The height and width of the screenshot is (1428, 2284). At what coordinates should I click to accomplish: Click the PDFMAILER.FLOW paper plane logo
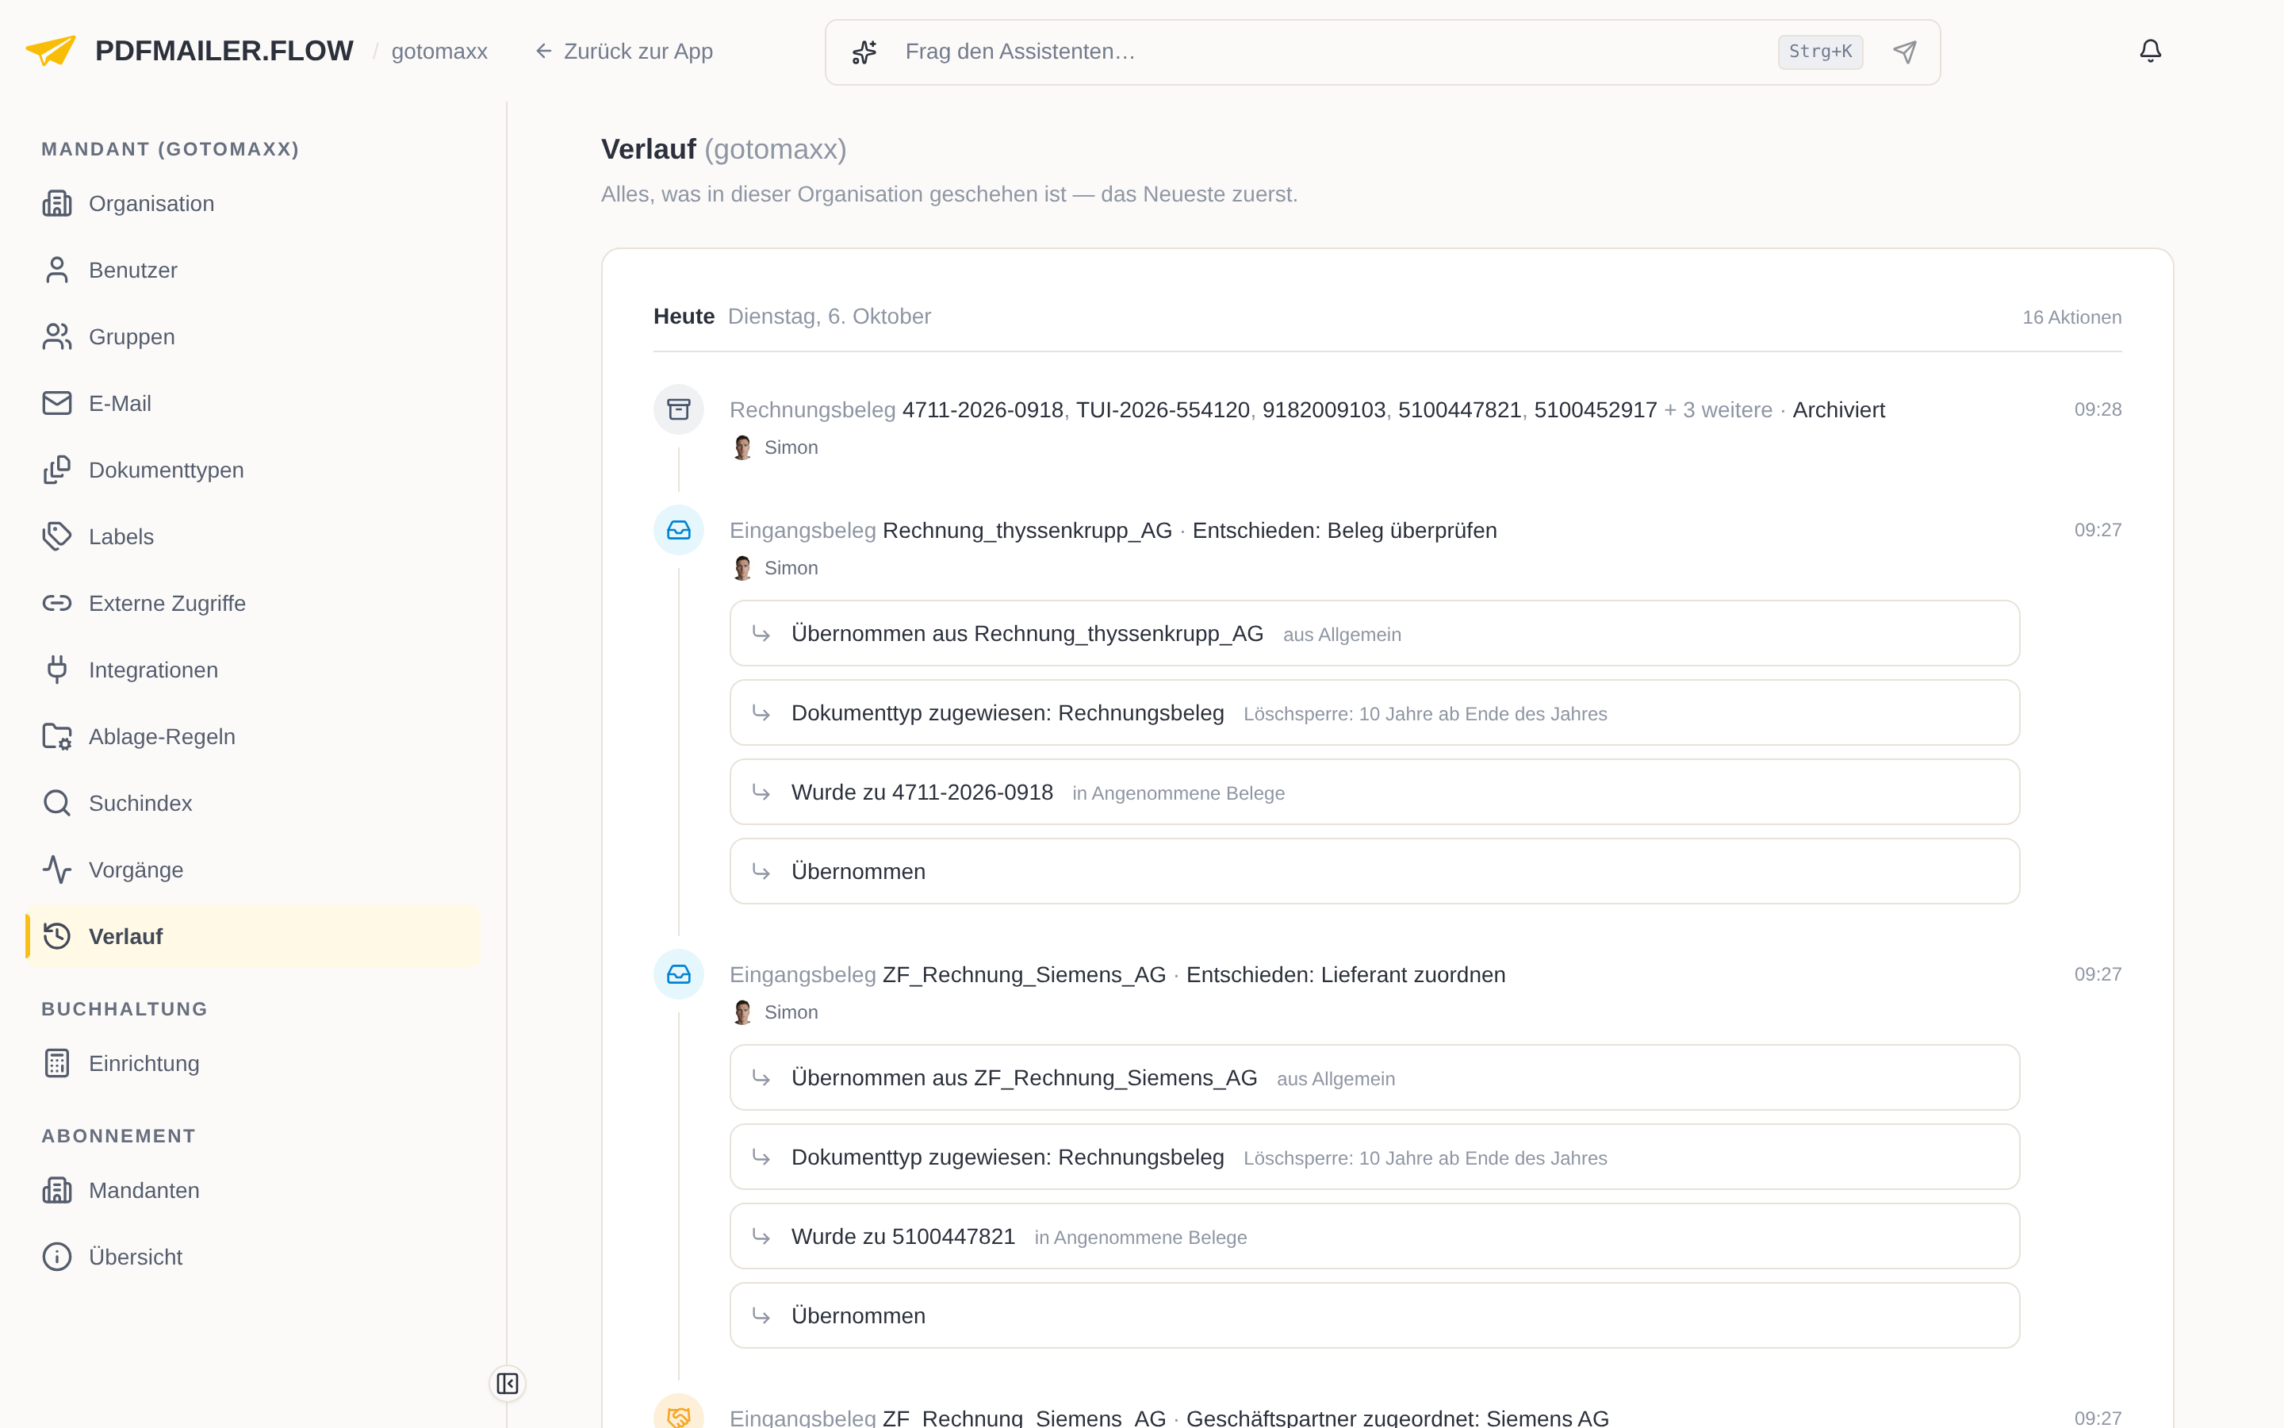[51, 50]
